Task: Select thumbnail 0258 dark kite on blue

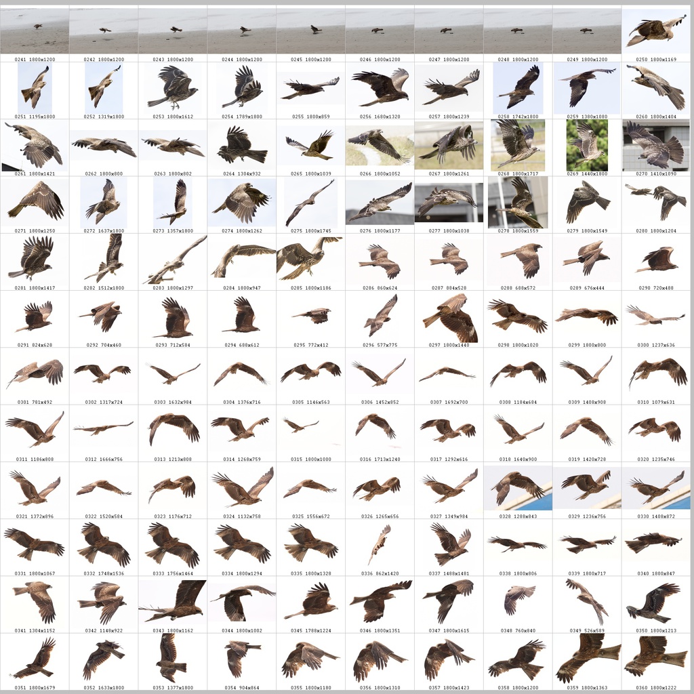Action: [x=518, y=87]
